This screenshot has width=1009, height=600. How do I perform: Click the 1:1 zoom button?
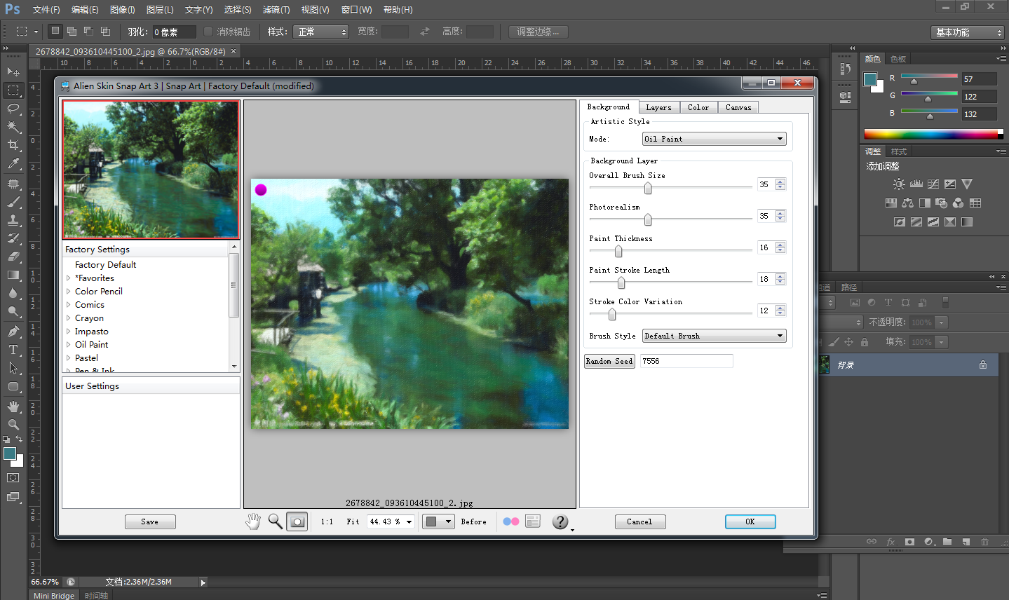click(x=327, y=521)
